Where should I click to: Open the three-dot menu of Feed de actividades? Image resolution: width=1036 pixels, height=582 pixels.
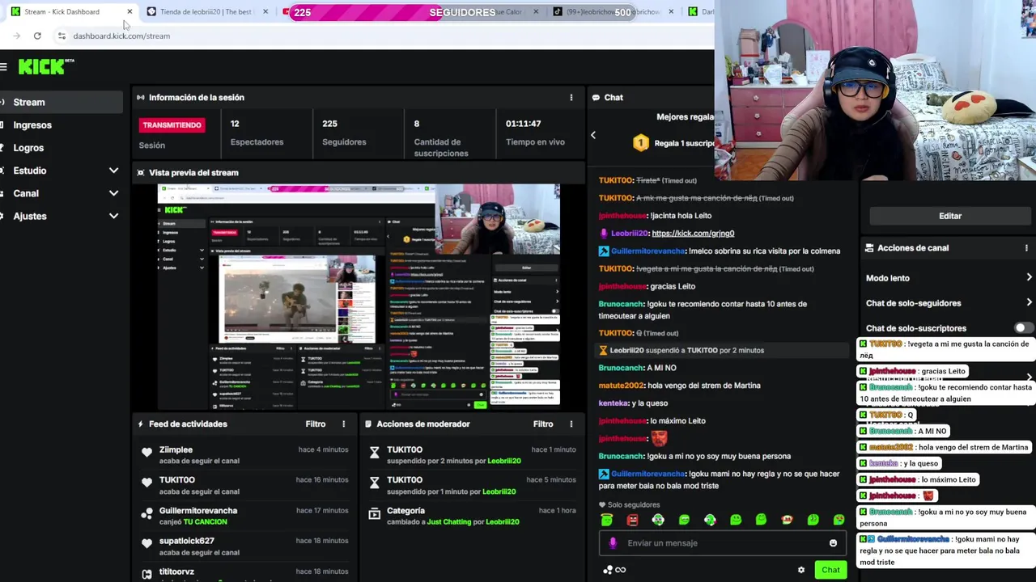coord(344,424)
